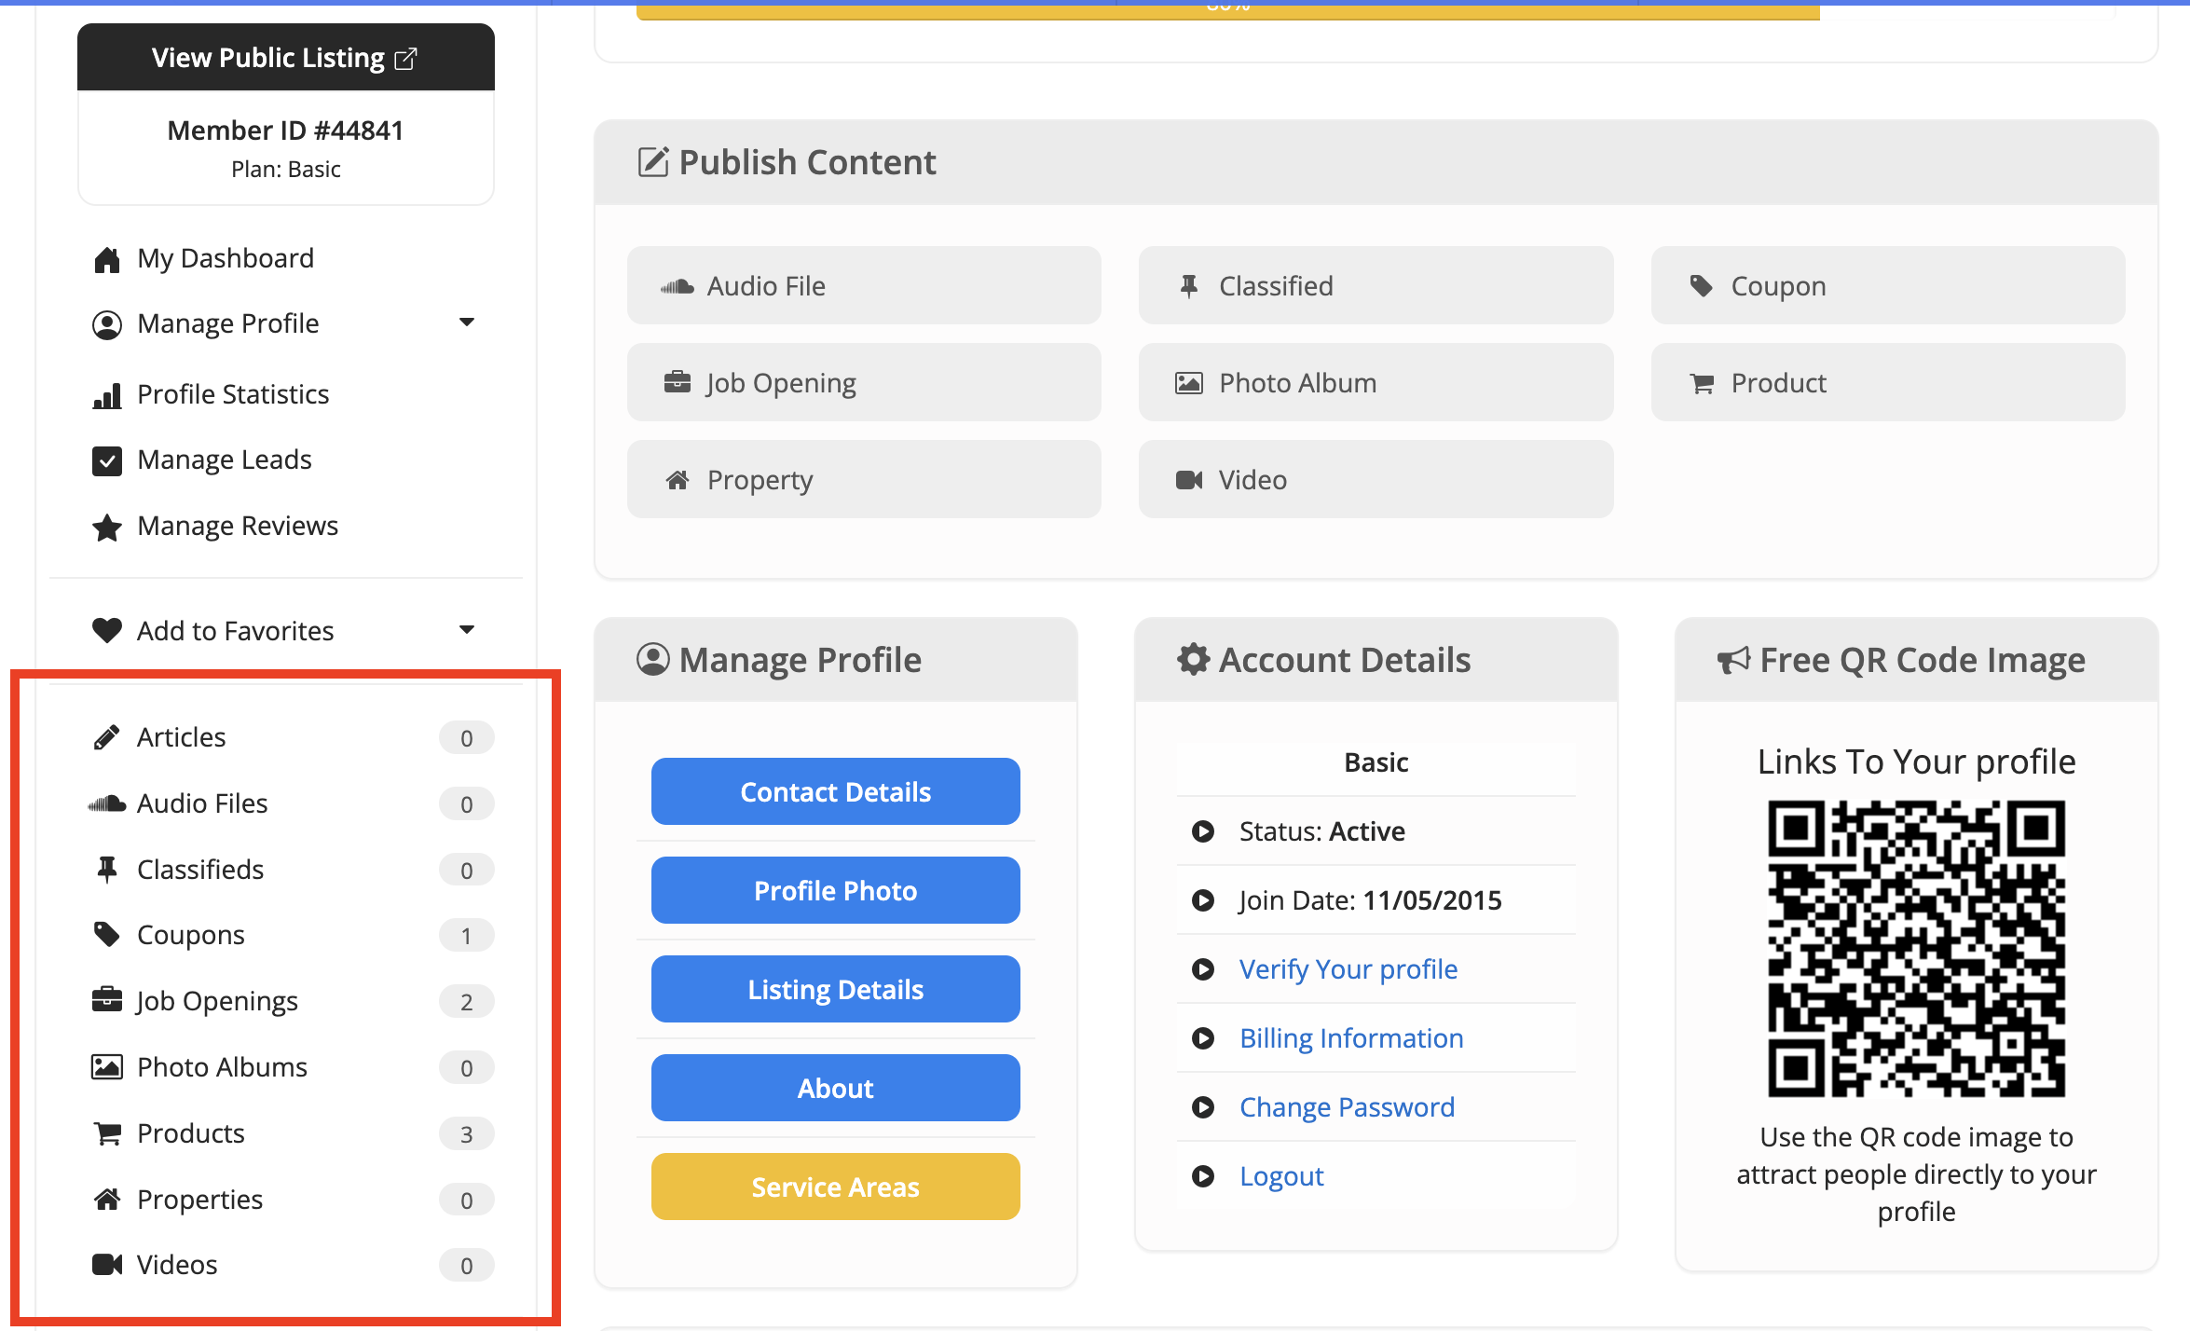Click the cloud icon next to Audio Files
This screenshot has height=1331, width=2190.
pyautogui.click(x=107, y=803)
